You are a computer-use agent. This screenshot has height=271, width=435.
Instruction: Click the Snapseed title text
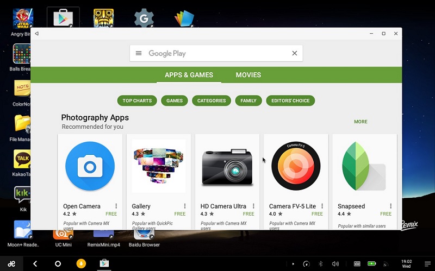[351, 206]
